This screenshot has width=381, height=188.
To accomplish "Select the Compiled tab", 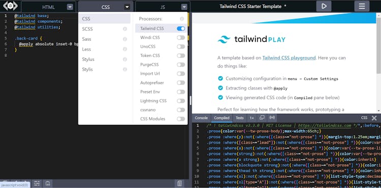I will tap(221, 118).
